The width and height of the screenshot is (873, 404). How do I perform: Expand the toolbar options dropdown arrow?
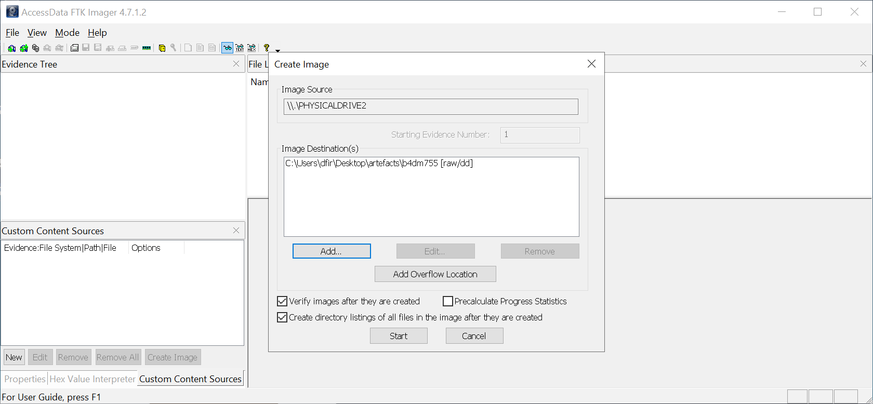[x=277, y=50]
